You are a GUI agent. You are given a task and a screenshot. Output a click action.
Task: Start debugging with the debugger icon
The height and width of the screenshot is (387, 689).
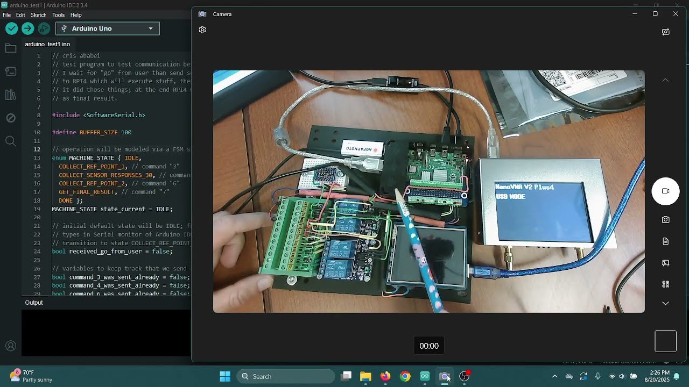tap(44, 28)
